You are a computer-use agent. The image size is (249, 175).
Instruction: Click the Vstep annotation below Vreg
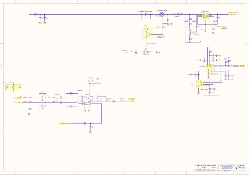177,16
